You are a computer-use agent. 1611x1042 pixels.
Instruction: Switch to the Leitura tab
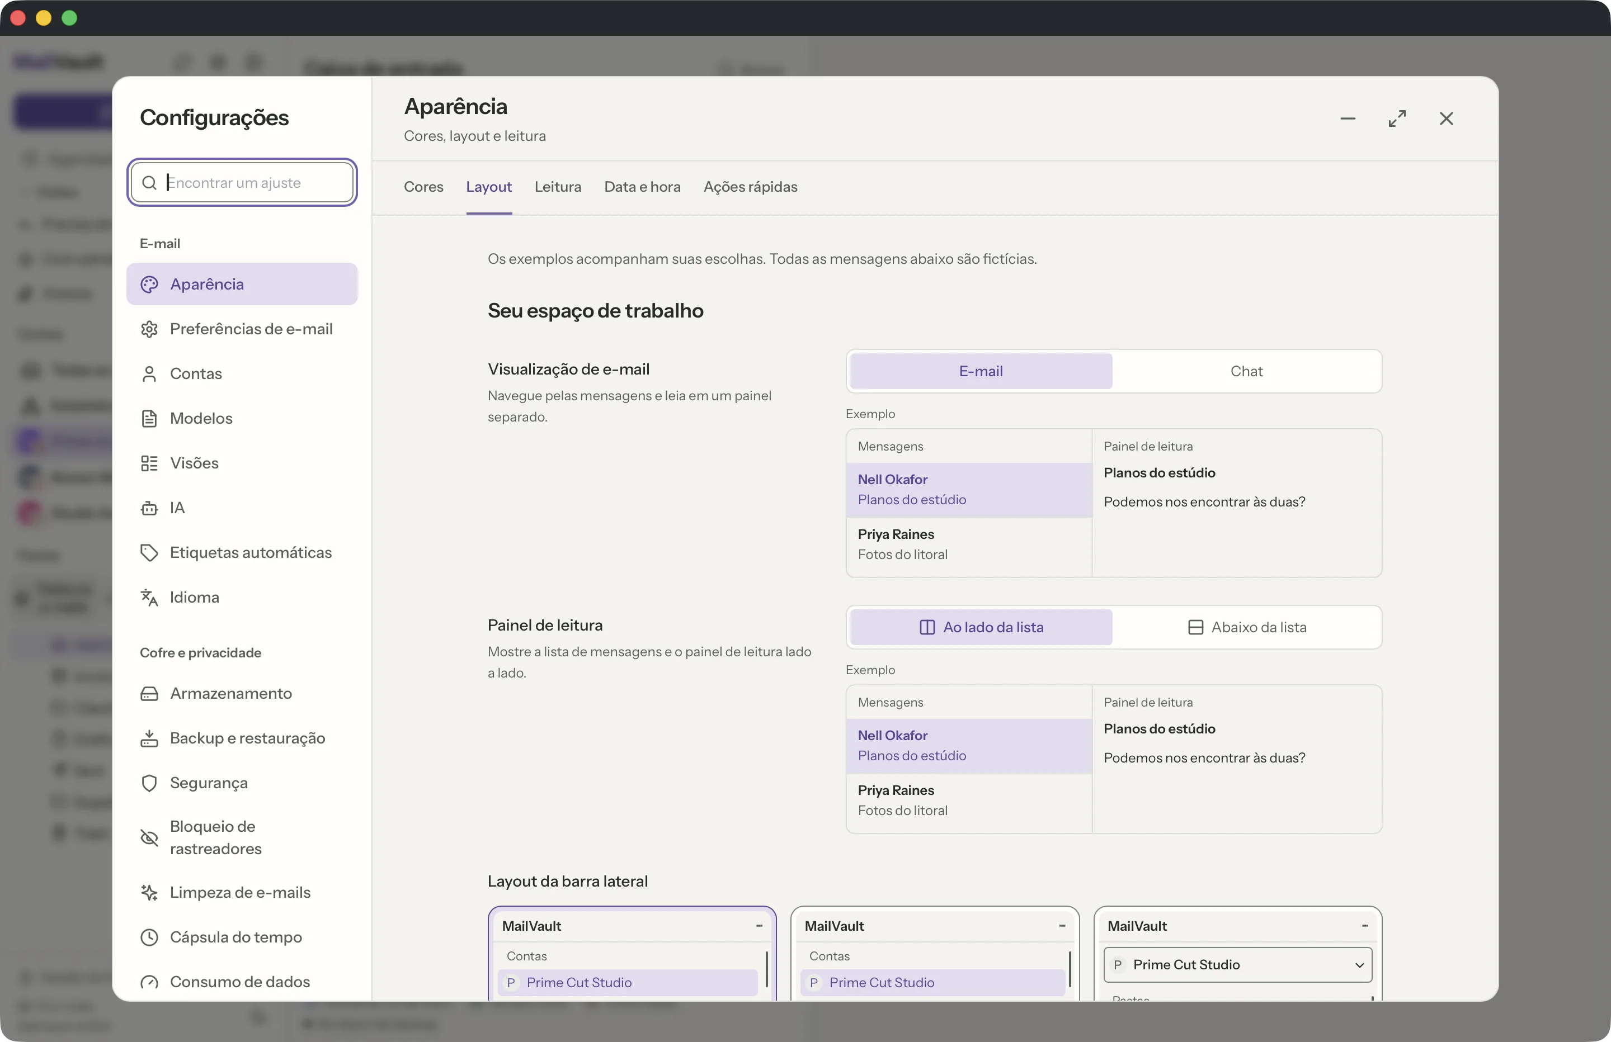[x=558, y=187]
